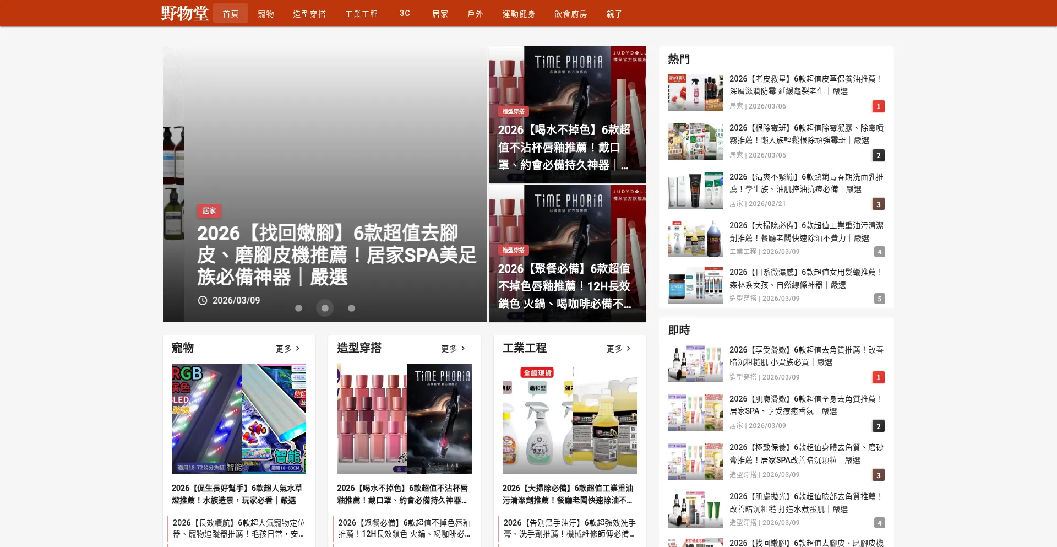Click 工業工程 | 2026/03/09 under 大掃除必備 in 熱門
1057x547 pixels.
(x=765, y=252)
